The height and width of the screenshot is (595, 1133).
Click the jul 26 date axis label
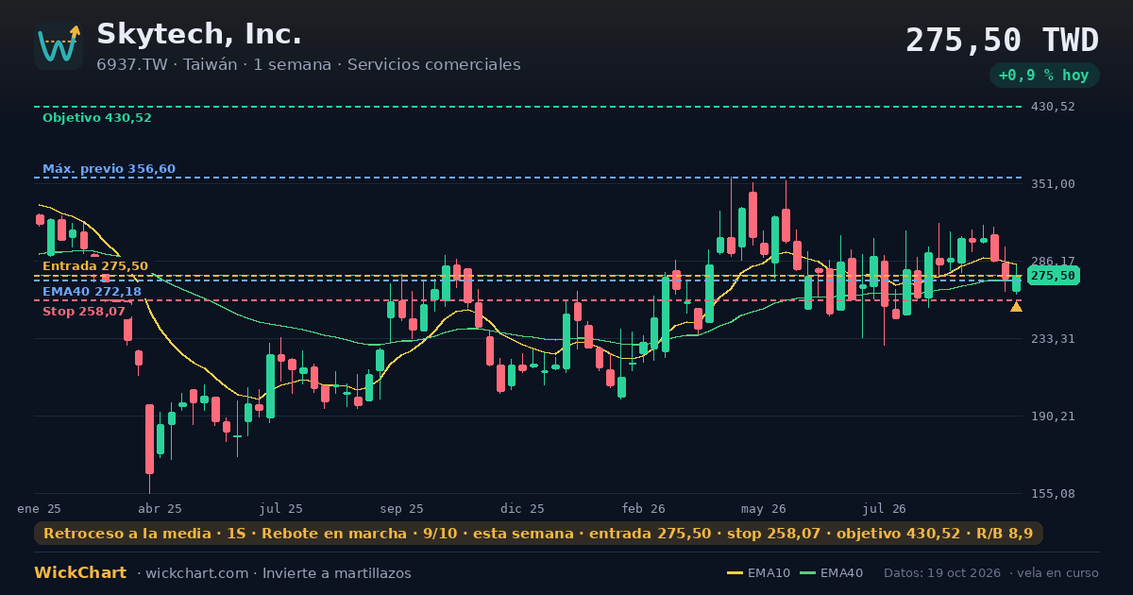(x=885, y=508)
